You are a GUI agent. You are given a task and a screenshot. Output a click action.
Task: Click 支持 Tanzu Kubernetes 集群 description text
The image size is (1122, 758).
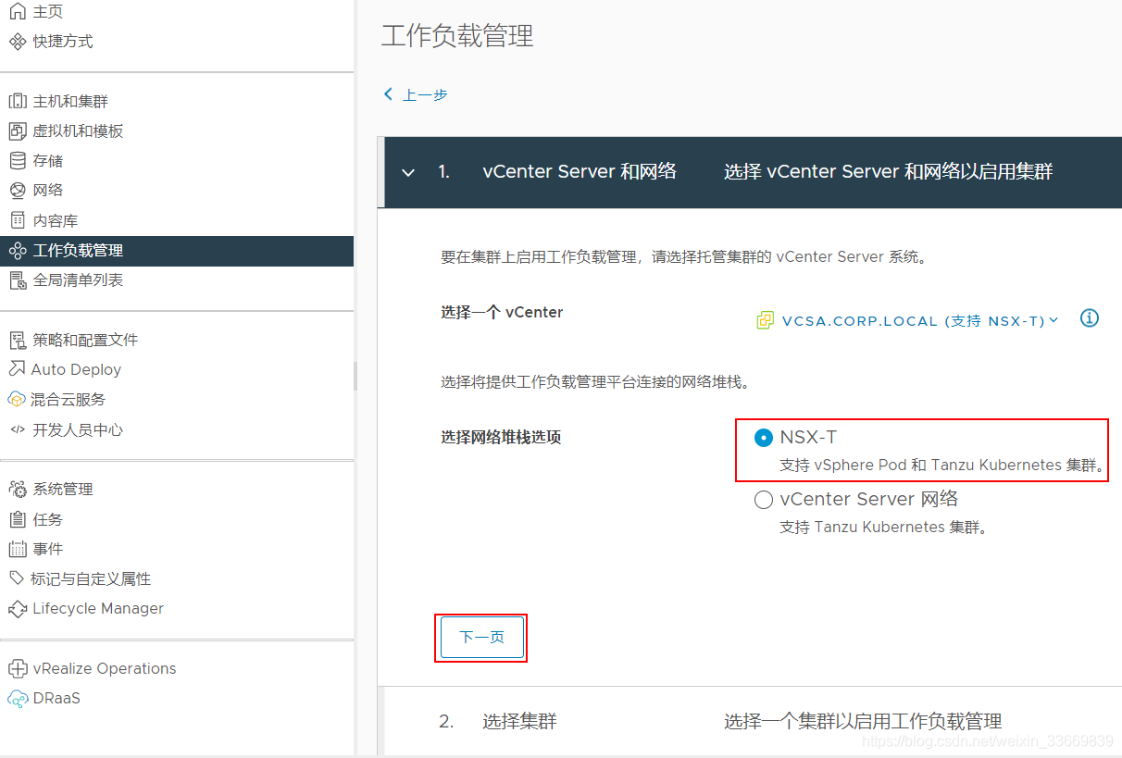pyautogui.click(x=884, y=528)
